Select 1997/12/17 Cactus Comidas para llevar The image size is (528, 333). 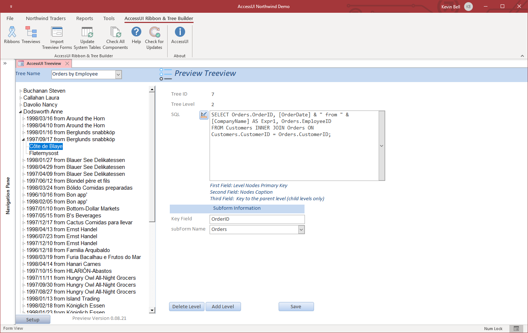coord(80,223)
